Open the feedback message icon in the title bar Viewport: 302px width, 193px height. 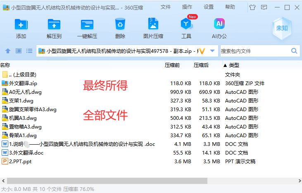point(264,7)
